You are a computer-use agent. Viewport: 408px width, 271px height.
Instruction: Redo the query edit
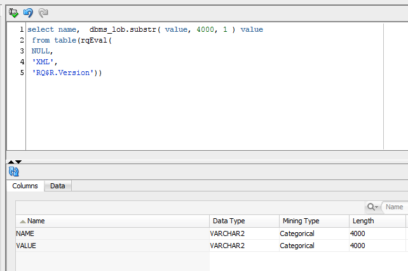(x=43, y=13)
